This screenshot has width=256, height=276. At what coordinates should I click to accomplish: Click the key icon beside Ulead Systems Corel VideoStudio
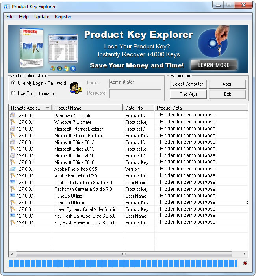pyautogui.click(x=12, y=209)
